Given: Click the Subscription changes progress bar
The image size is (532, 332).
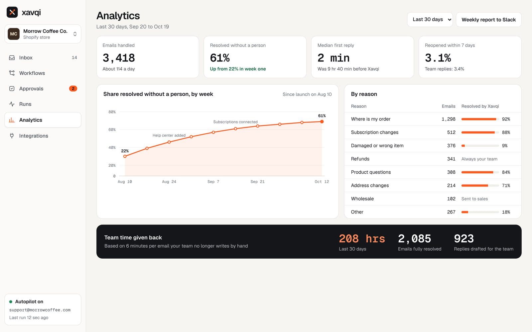Looking at the screenshot, I should click(x=480, y=132).
